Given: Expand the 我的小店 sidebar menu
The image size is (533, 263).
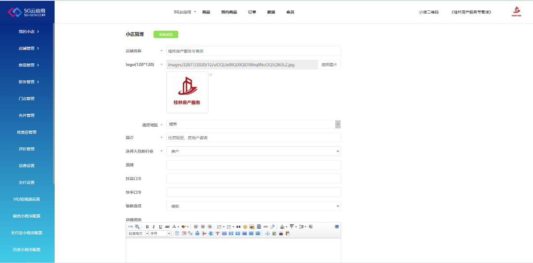Looking at the screenshot, I should click(29, 31).
